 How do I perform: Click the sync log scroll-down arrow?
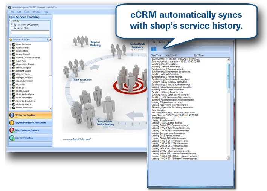coord(228,158)
